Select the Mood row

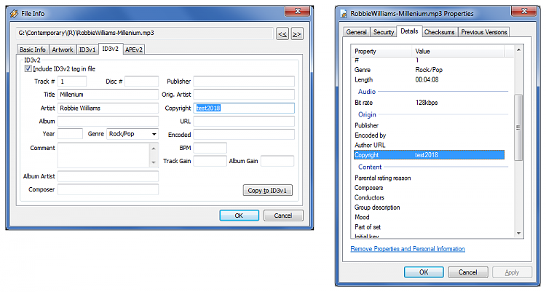click(429, 217)
